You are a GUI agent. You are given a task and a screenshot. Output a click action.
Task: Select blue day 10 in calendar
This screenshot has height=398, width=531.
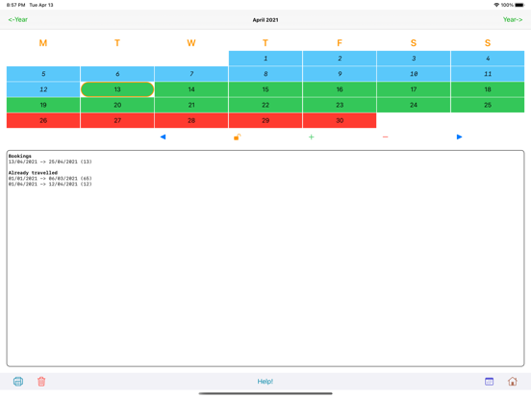[414, 74]
